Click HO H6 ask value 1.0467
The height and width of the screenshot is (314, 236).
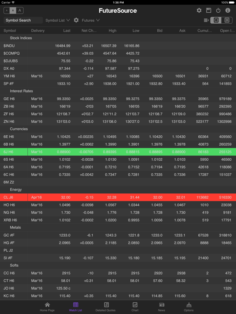[180, 205]
